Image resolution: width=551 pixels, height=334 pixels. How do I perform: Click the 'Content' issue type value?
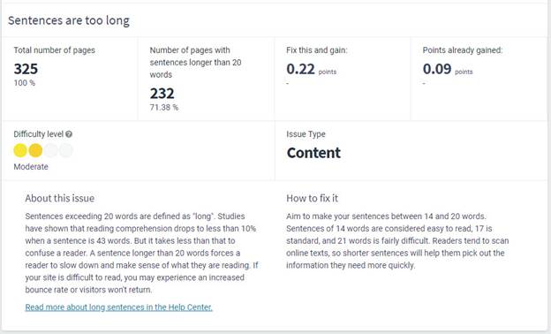tap(313, 153)
